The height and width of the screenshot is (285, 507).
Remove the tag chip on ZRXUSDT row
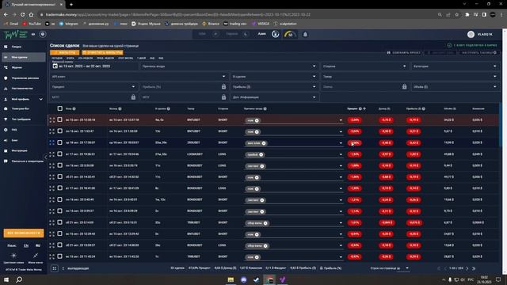tap(264, 143)
